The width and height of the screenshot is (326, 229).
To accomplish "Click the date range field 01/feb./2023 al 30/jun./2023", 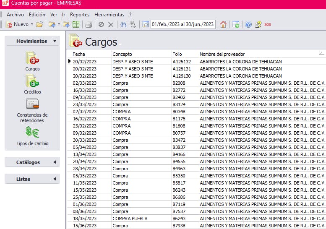I will tap(183, 24).
